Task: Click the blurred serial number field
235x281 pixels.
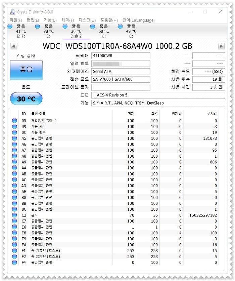Action: pos(121,64)
